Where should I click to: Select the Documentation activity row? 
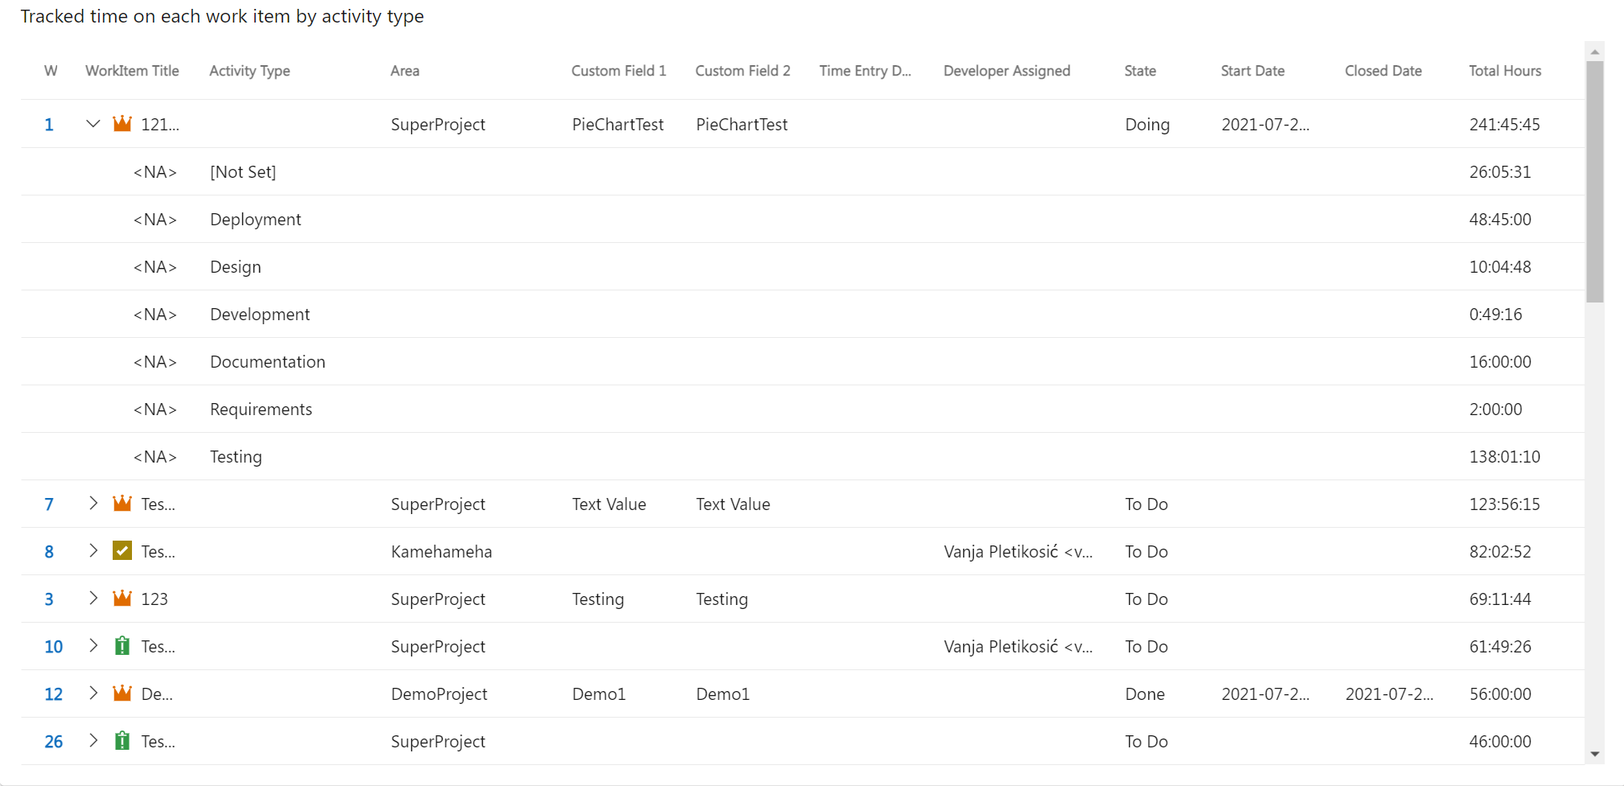tap(802, 361)
